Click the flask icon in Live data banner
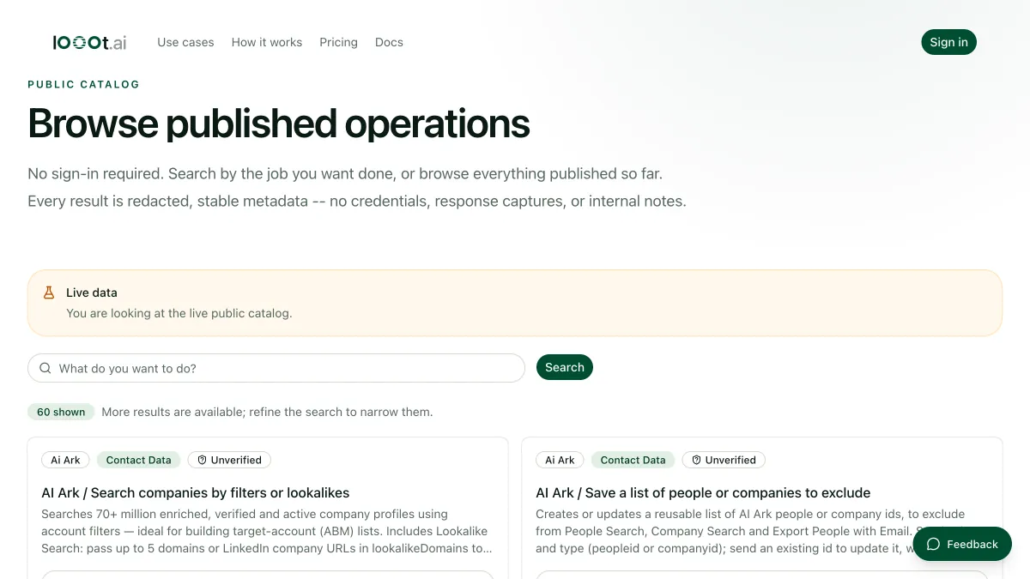The width and height of the screenshot is (1030, 579). pyautogui.click(x=49, y=293)
